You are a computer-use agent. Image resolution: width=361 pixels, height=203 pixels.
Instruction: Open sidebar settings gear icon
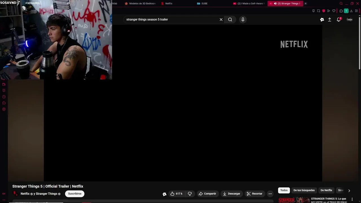pos(4,109)
